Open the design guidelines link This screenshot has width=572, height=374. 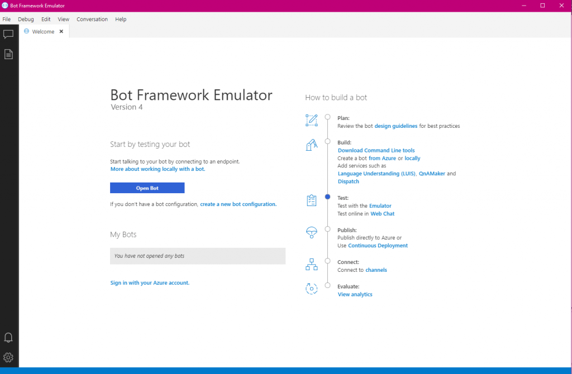(x=395, y=126)
